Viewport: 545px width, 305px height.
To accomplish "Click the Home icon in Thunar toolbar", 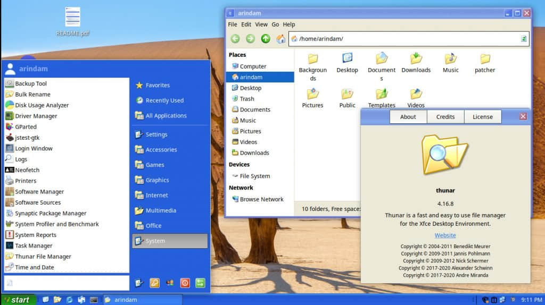I will [x=281, y=38].
